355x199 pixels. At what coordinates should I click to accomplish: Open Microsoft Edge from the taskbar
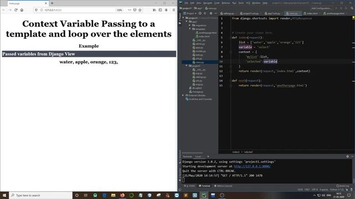(104, 195)
